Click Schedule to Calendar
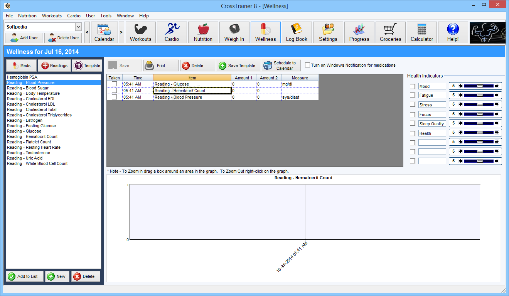This screenshot has height=296, width=509. [x=281, y=66]
